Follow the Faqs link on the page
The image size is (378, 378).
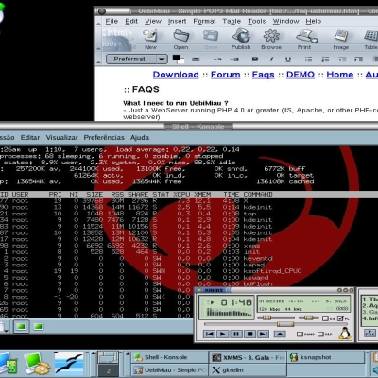tap(264, 75)
